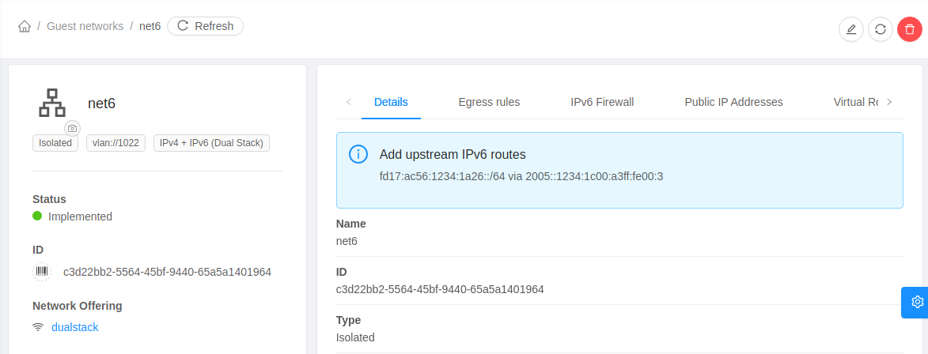Open the settings gear panel
The height and width of the screenshot is (354, 928).
point(917,302)
